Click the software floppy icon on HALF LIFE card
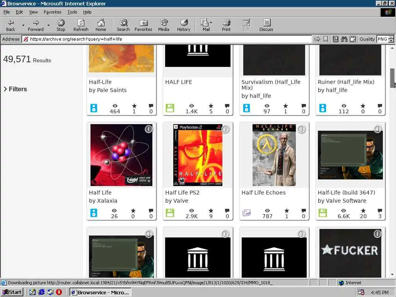This screenshot has height=297, width=396. tap(170, 108)
